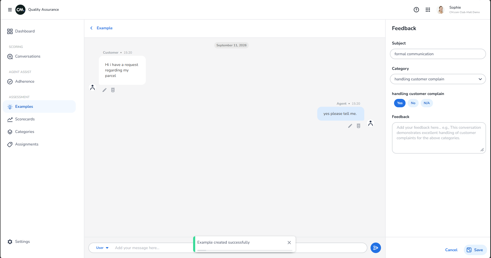Send the message with paper plane button
Viewport: 491px width, 258px height.
point(376,248)
